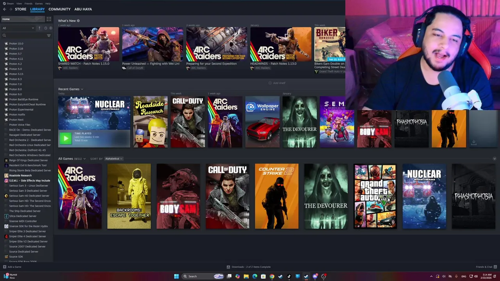Open advanced filter options beside search field
The image size is (500, 281).
[x=49, y=36]
